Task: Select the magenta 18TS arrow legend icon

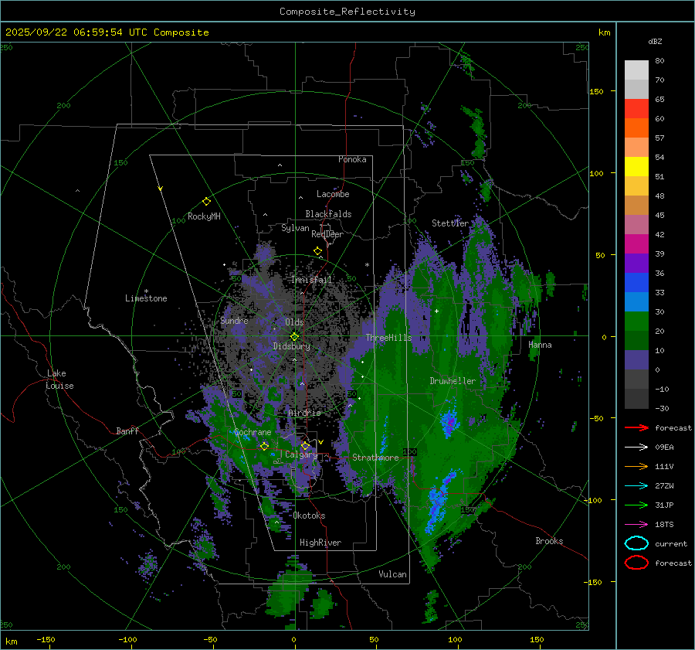Action: pyautogui.click(x=636, y=524)
